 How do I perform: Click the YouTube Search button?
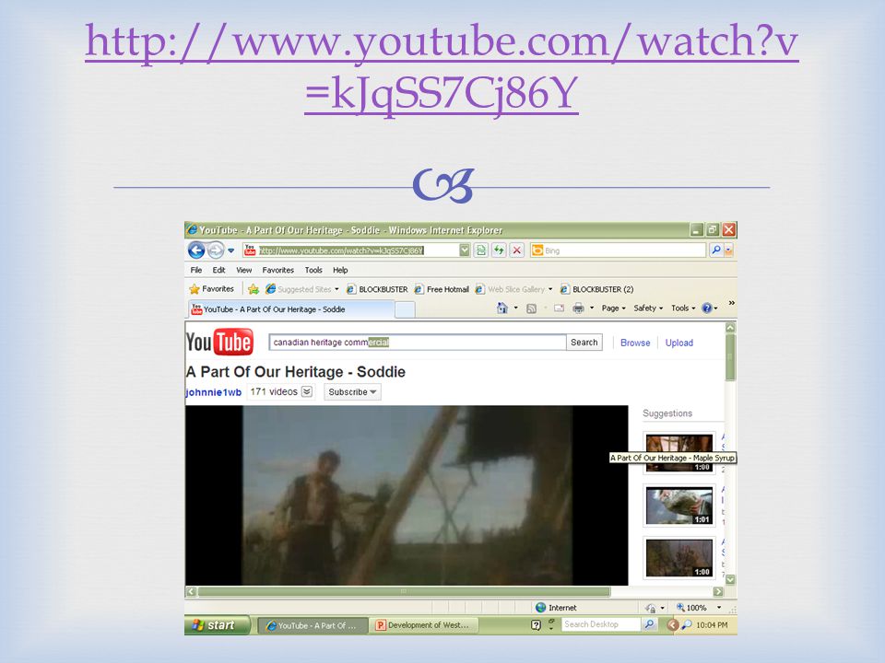tap(584, 343)
